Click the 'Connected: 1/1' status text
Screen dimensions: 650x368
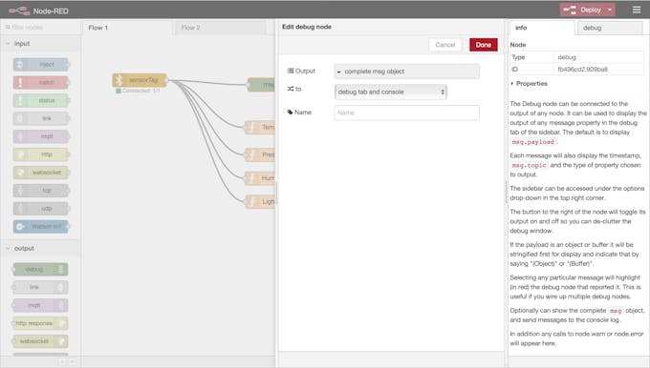[x=141, y=91]
